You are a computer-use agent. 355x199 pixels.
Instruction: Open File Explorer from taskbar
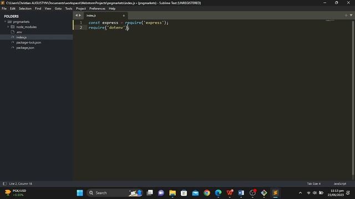click(173, 193)
